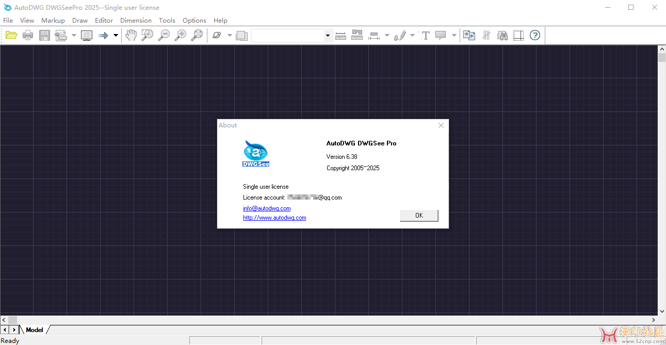Expand the export image dropdown arrow
666x345 pixels.
[74, 35]
